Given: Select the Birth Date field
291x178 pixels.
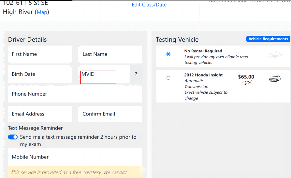Looking at the screenshot, I should tap(40, 74).
